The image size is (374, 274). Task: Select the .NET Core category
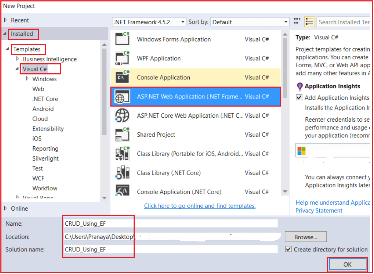[x=45, y=99]
